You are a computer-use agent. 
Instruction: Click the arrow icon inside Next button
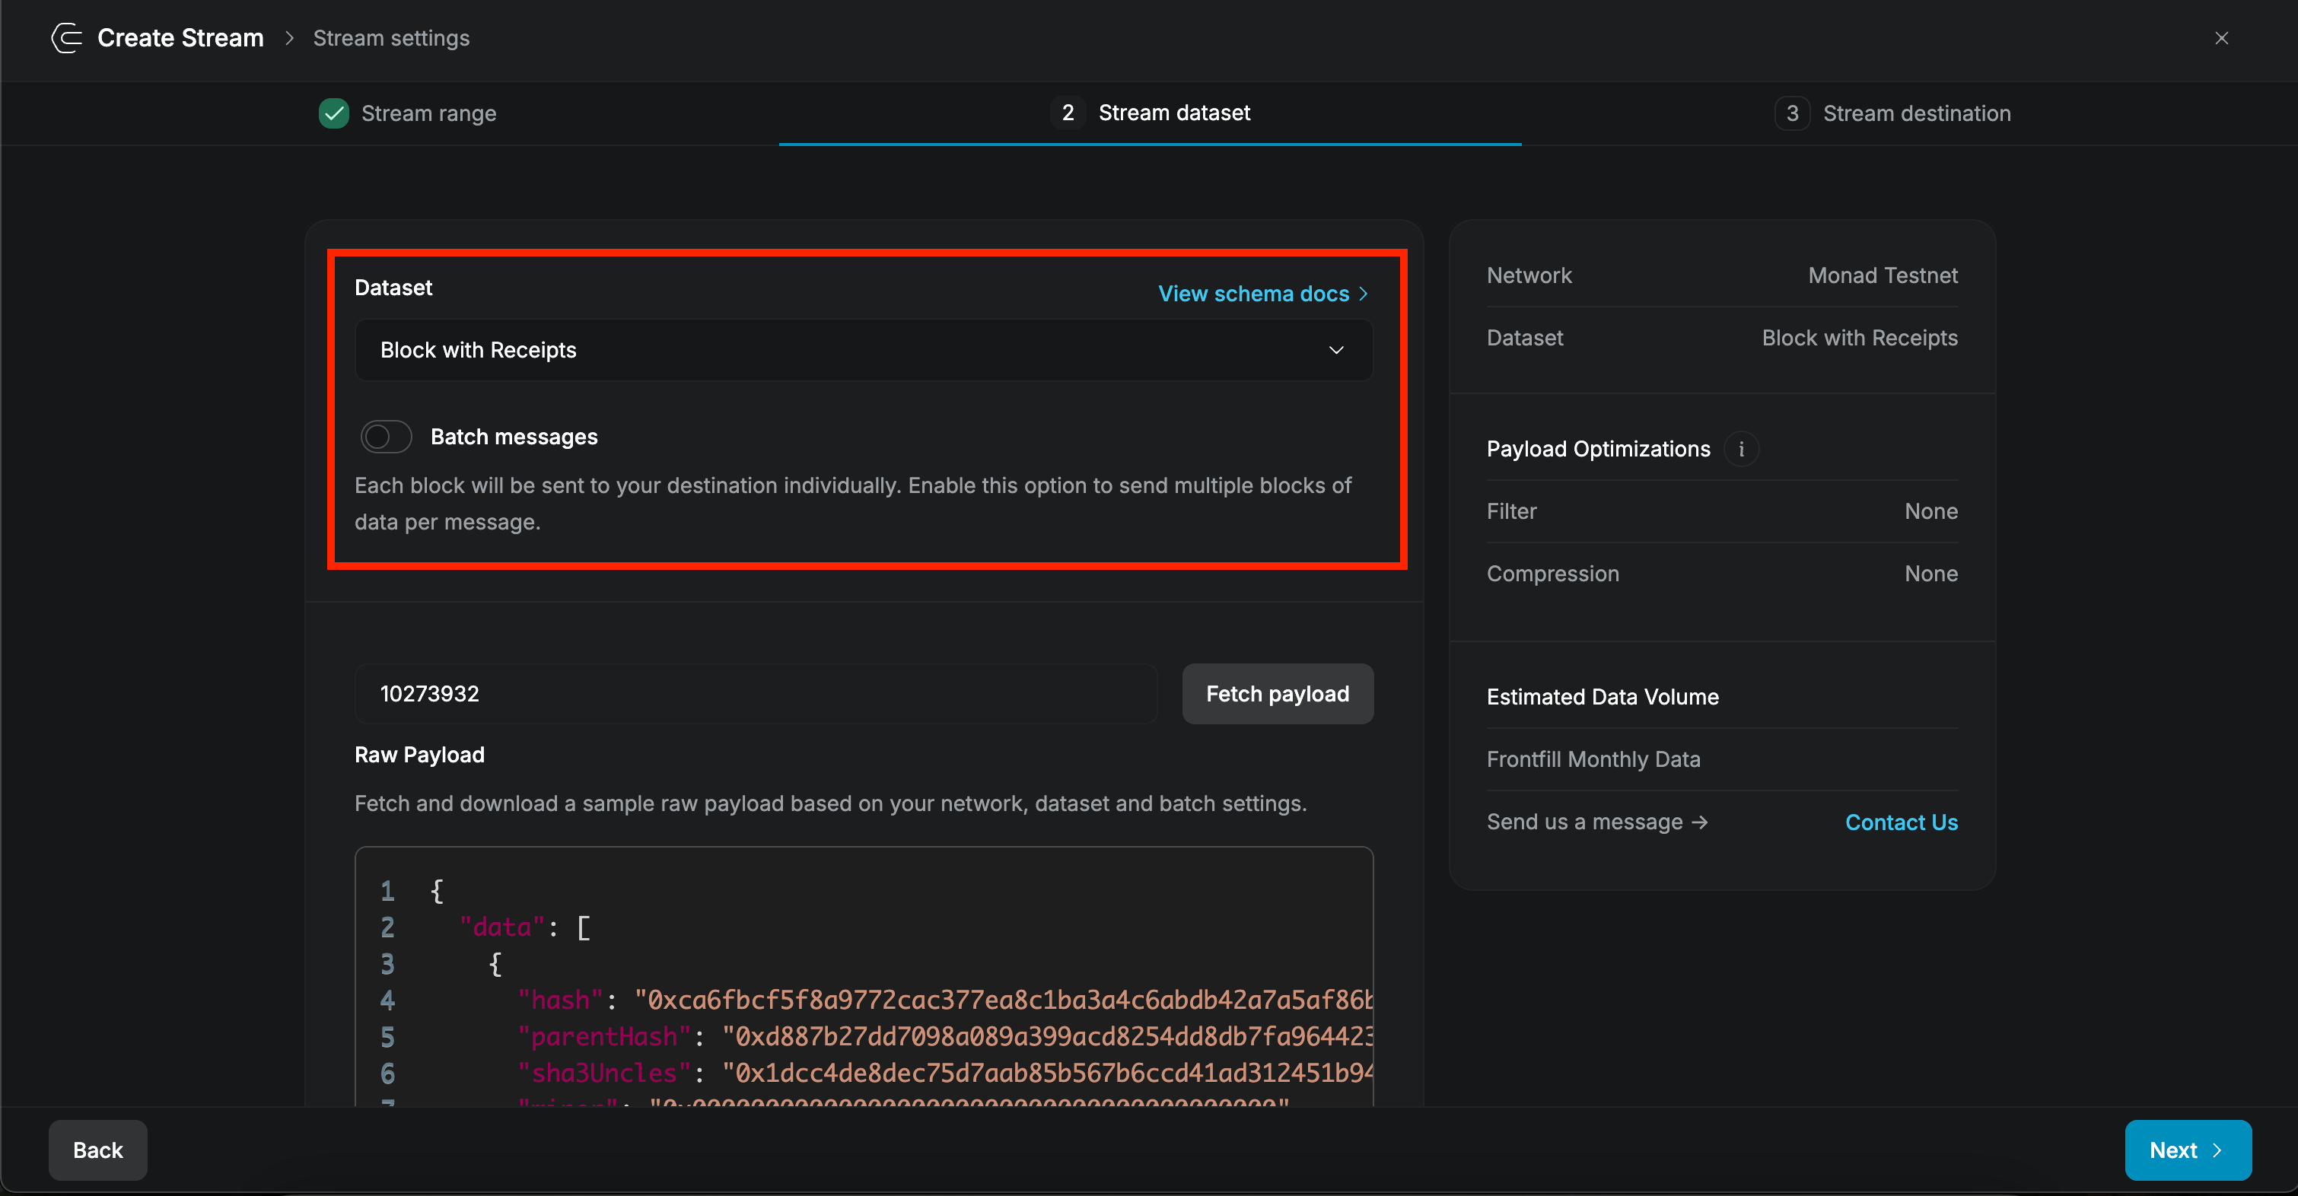click(x=2217, y=1150)
